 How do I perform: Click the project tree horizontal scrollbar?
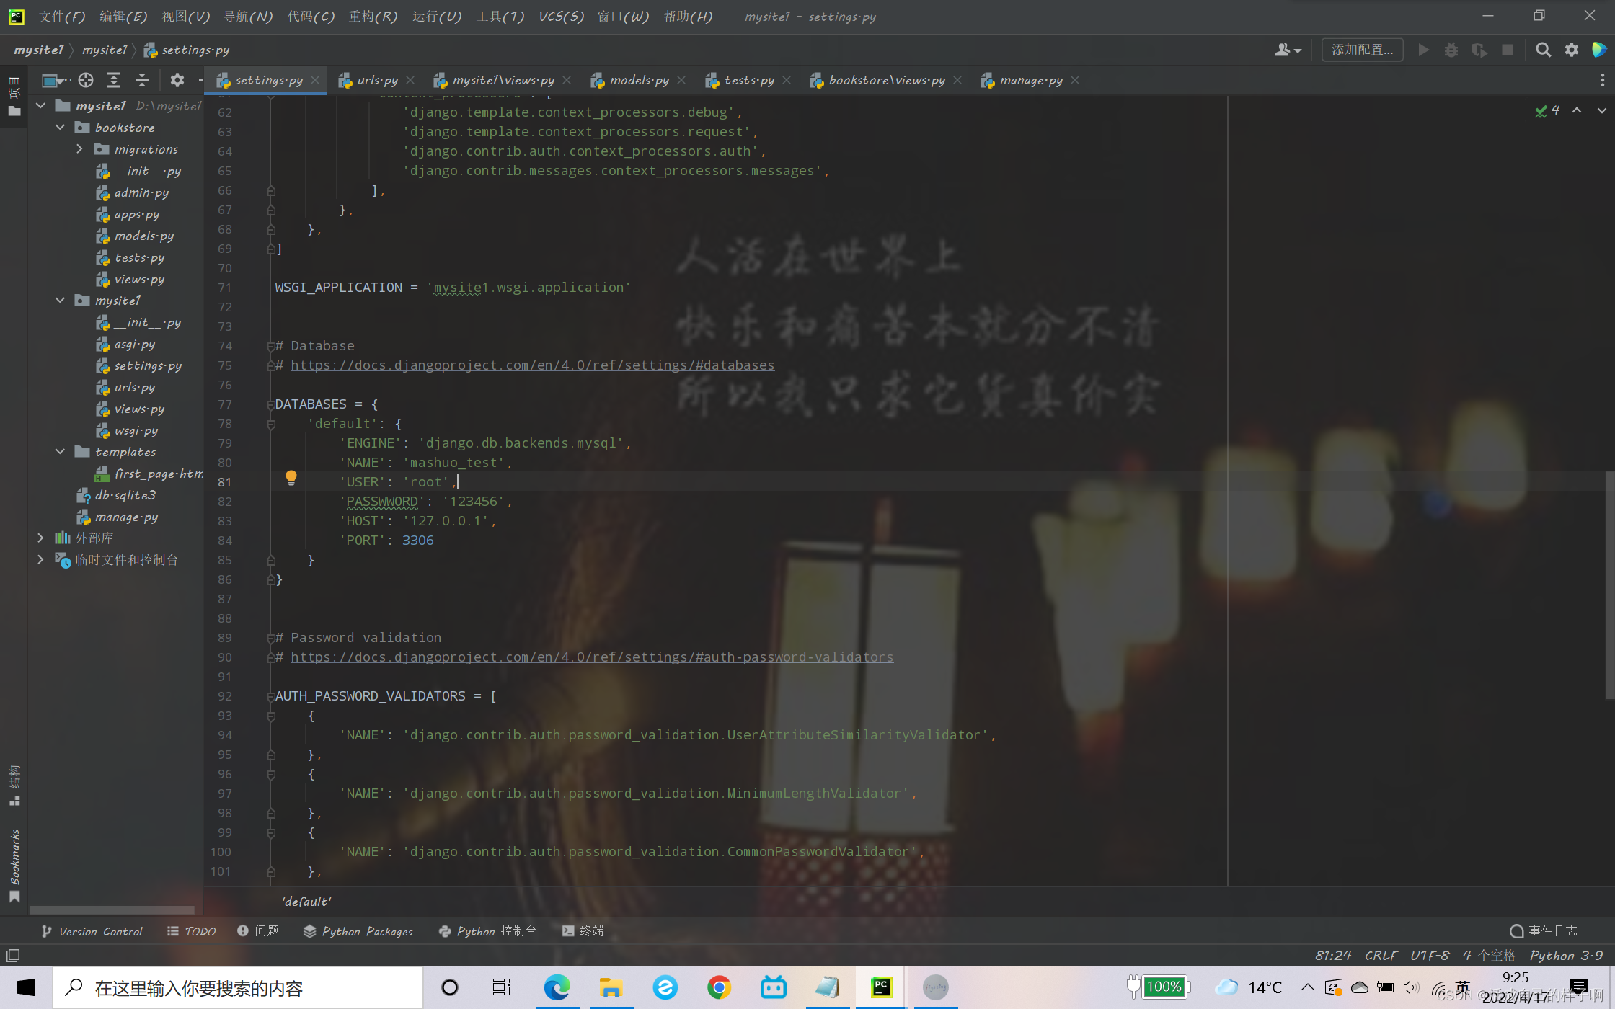pyautogui.click(x=112, y=910)
